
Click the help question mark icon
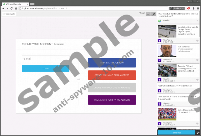coord(197,21)
